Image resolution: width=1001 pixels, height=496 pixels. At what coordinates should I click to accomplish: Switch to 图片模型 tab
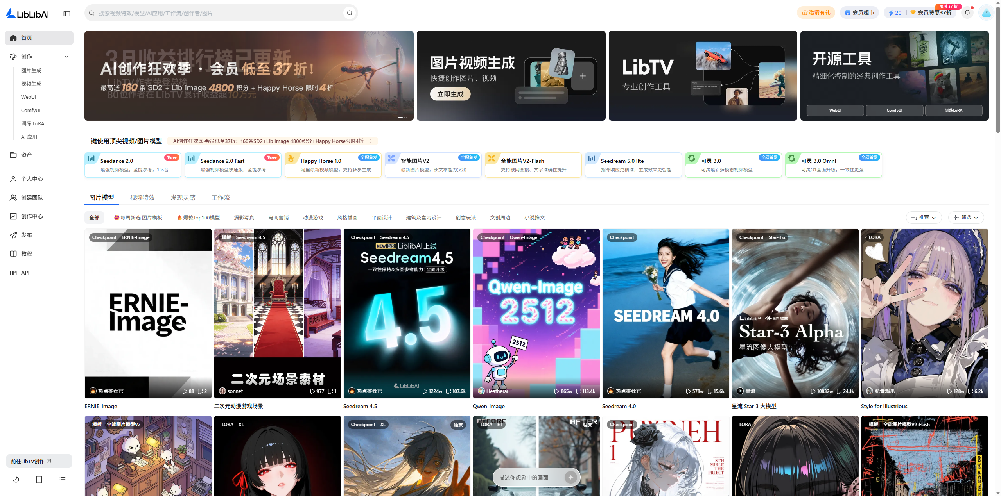point(102,198)
